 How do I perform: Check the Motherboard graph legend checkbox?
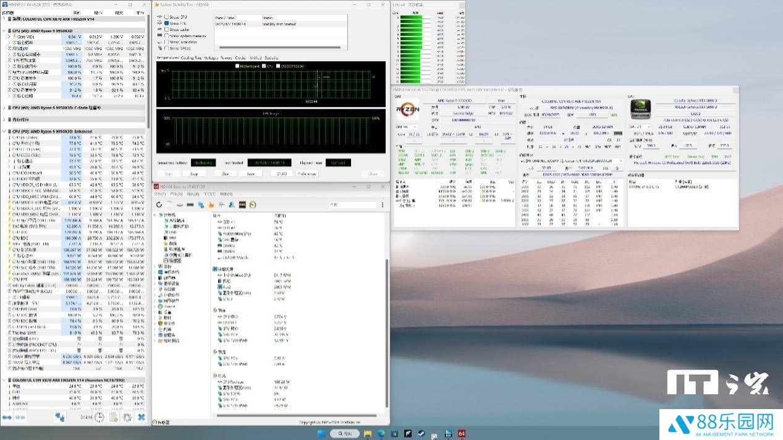pos(237,66)
